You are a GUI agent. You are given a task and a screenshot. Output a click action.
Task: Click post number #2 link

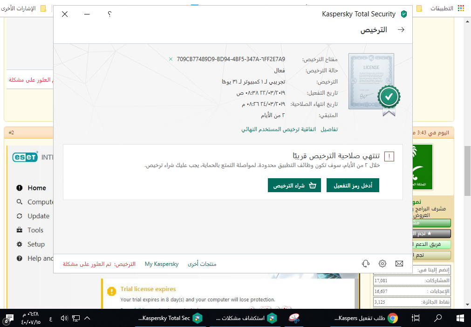[12, 132]
